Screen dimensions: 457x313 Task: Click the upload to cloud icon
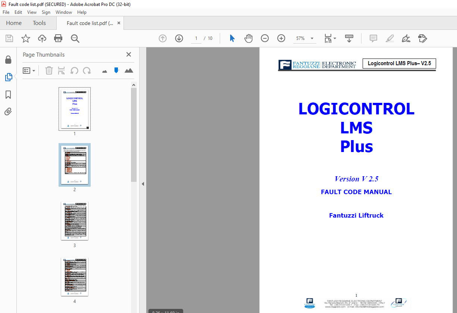coord(42,38)
